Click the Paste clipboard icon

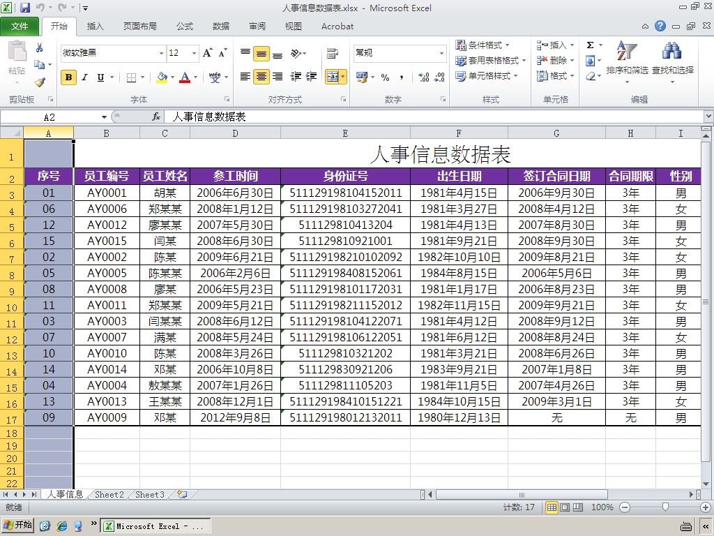(17, 51)
